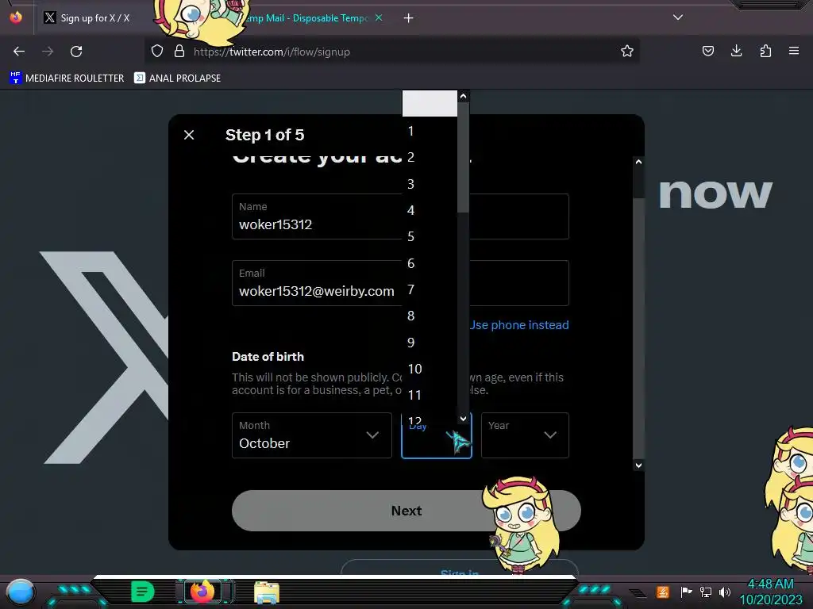Select the blank top day option
This screenshot has width=813, height=609.
430,104
